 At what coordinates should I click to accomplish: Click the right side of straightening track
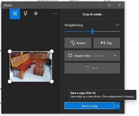106,32
